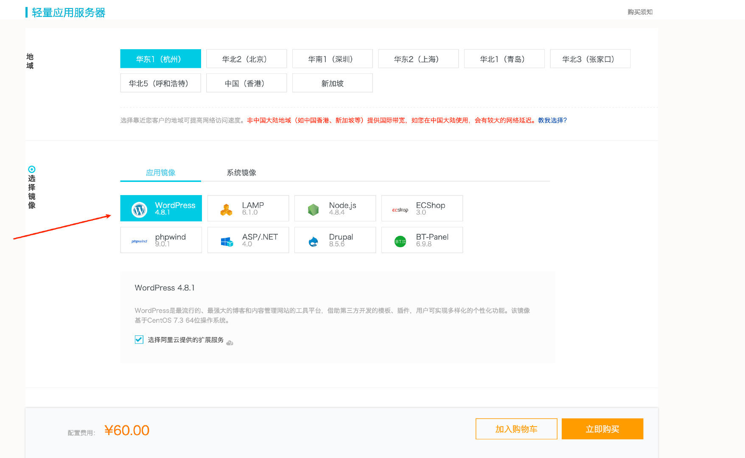
Task: Click the ¥60.00 price value
Action: [127, 430]
